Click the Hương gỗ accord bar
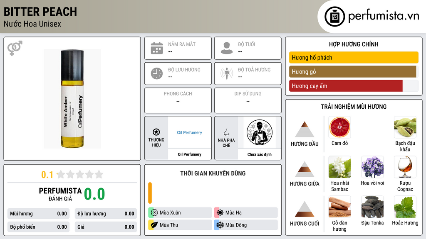The image size is (426, 239). point(354,72)
